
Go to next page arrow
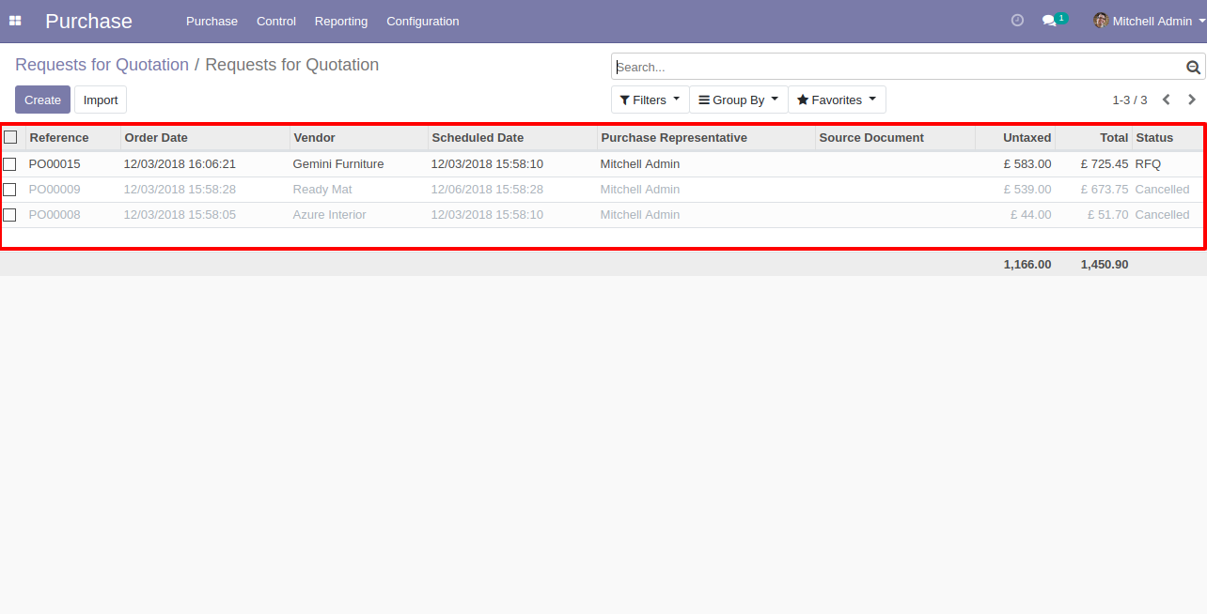click(1192, 100)
